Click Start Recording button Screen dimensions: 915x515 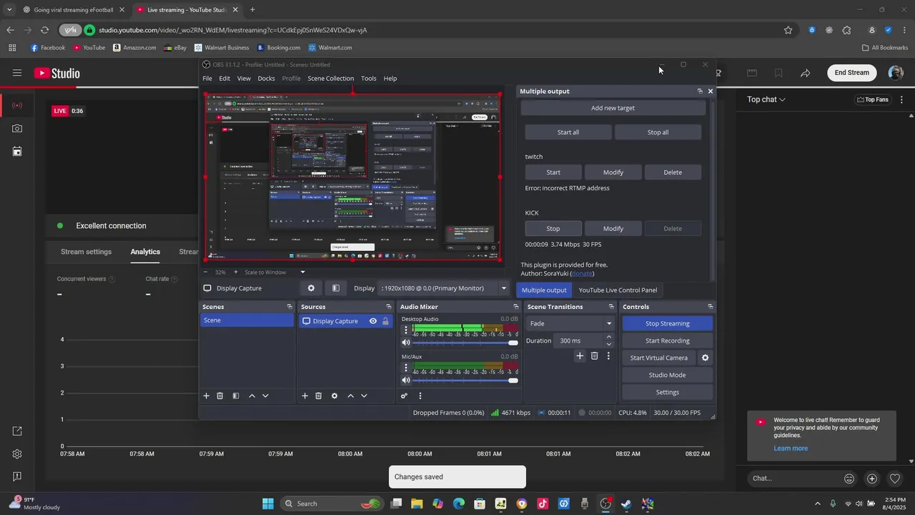click(668, 340)
